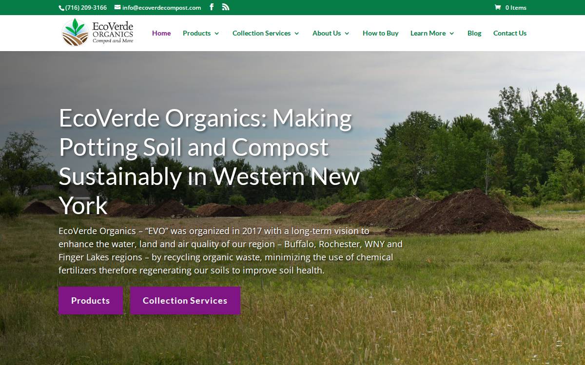This screenshot has width=585, height=365.
Task: Click the envelope icon beside the email
Action: point(117,7)
